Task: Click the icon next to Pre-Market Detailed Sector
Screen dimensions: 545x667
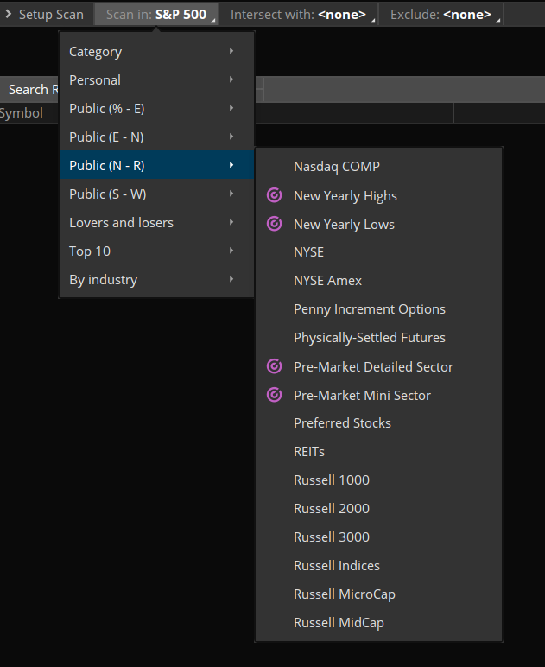Action: [x=275, y=366]
